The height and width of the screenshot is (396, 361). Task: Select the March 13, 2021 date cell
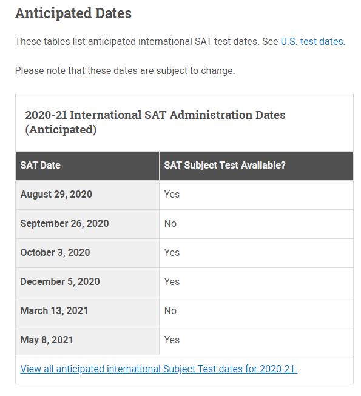click(x=87, y=311)
